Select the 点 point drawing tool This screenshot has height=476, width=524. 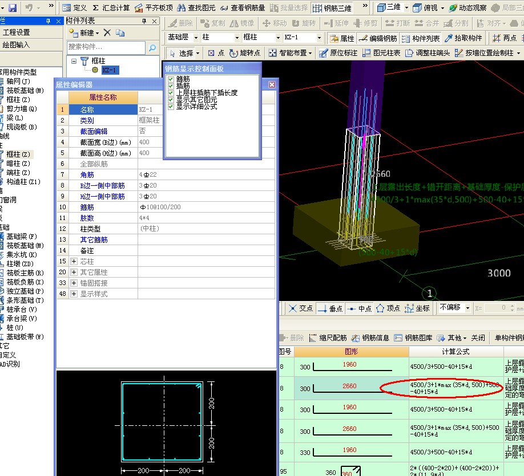pyautogui.click(x=216, y=53)
